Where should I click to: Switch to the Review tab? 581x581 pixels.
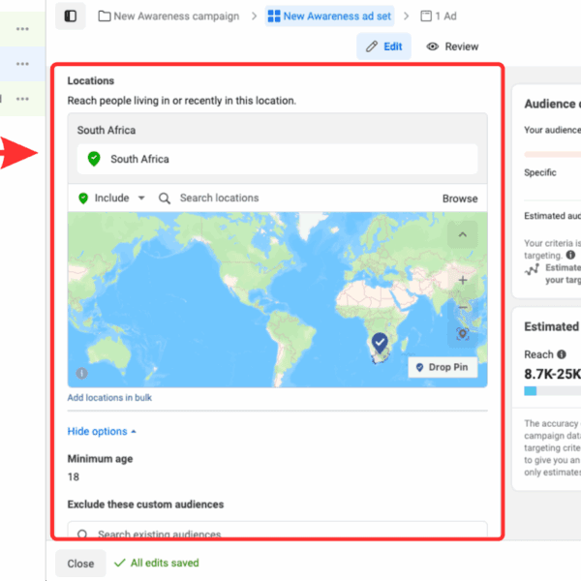coord(452,46)
